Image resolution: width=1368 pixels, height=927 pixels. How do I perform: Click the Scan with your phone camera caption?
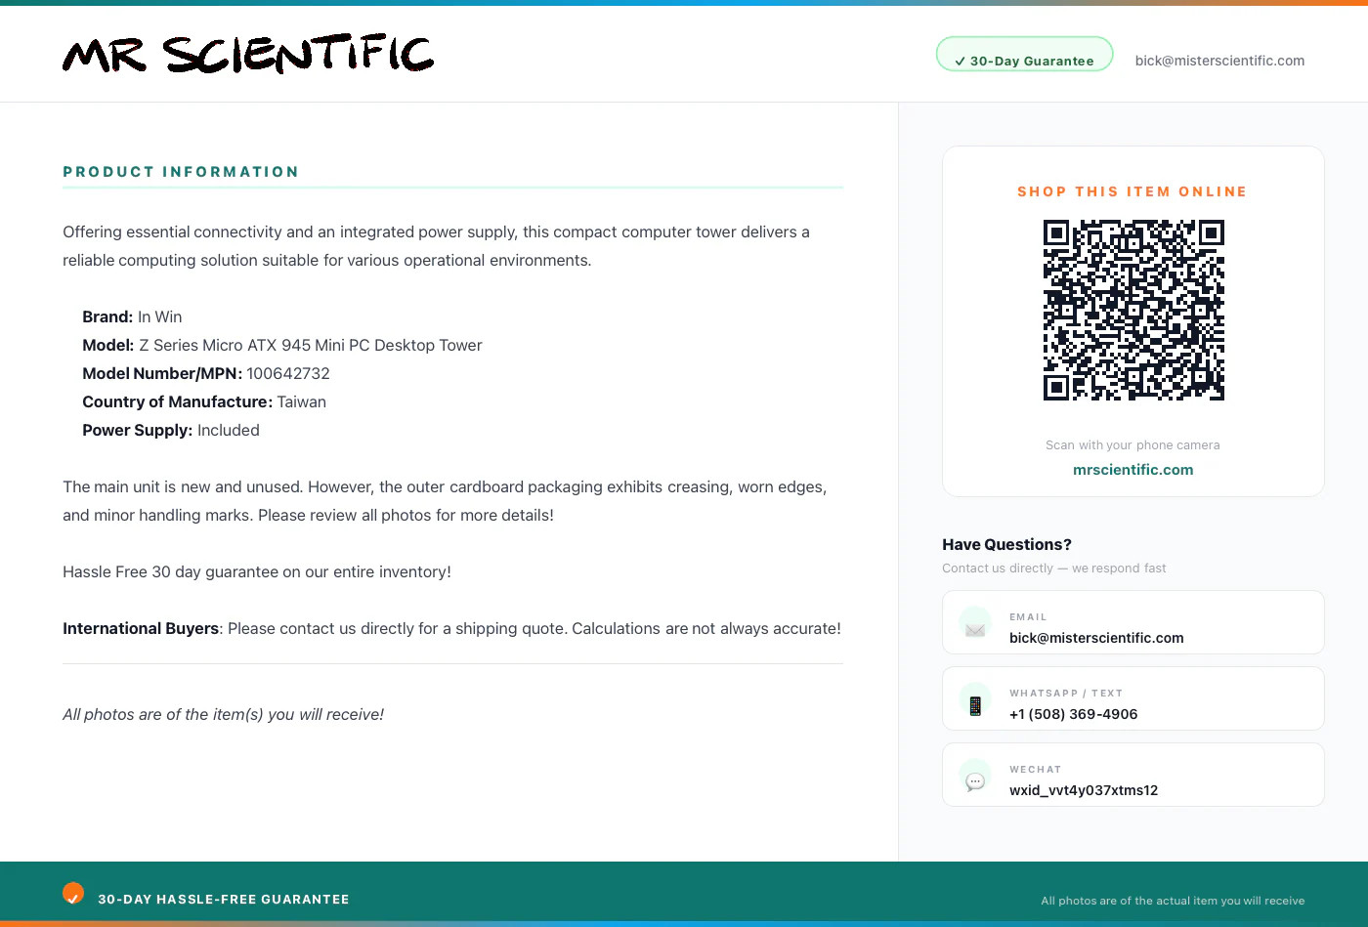point(1133,444)
